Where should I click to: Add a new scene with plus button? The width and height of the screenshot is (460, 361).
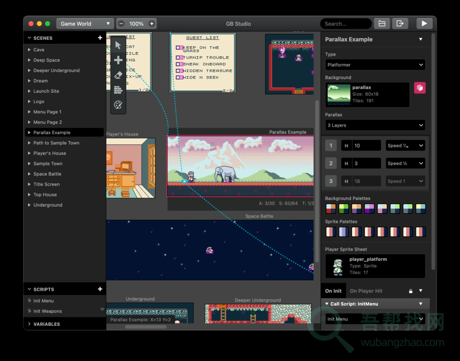(x=100, y=38)
